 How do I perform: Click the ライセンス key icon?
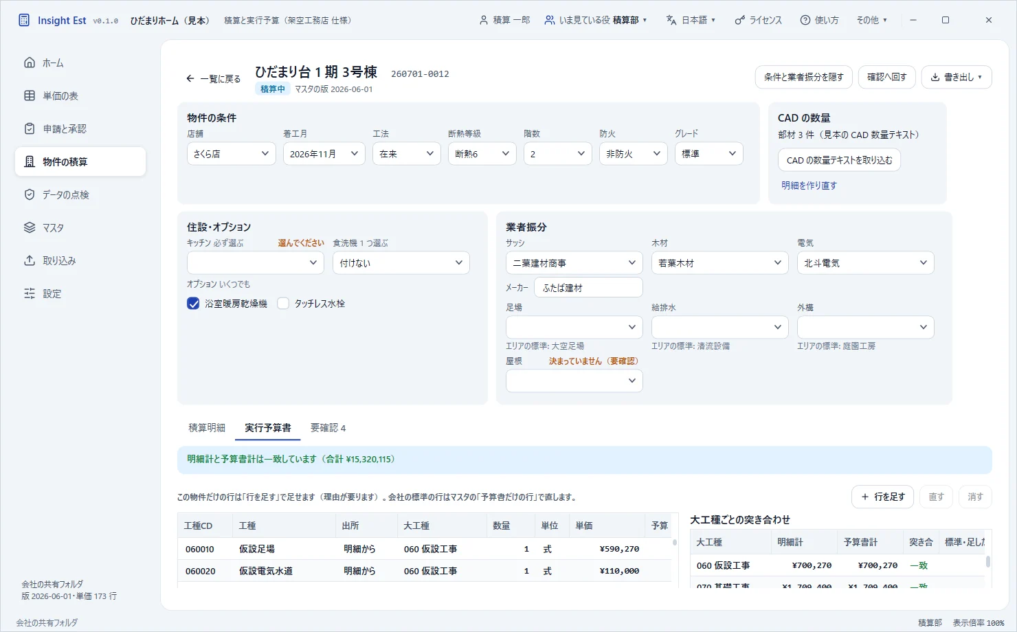click(x=739, y=20)
